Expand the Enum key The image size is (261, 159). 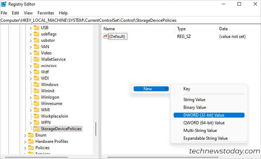(x=25, y=135)
